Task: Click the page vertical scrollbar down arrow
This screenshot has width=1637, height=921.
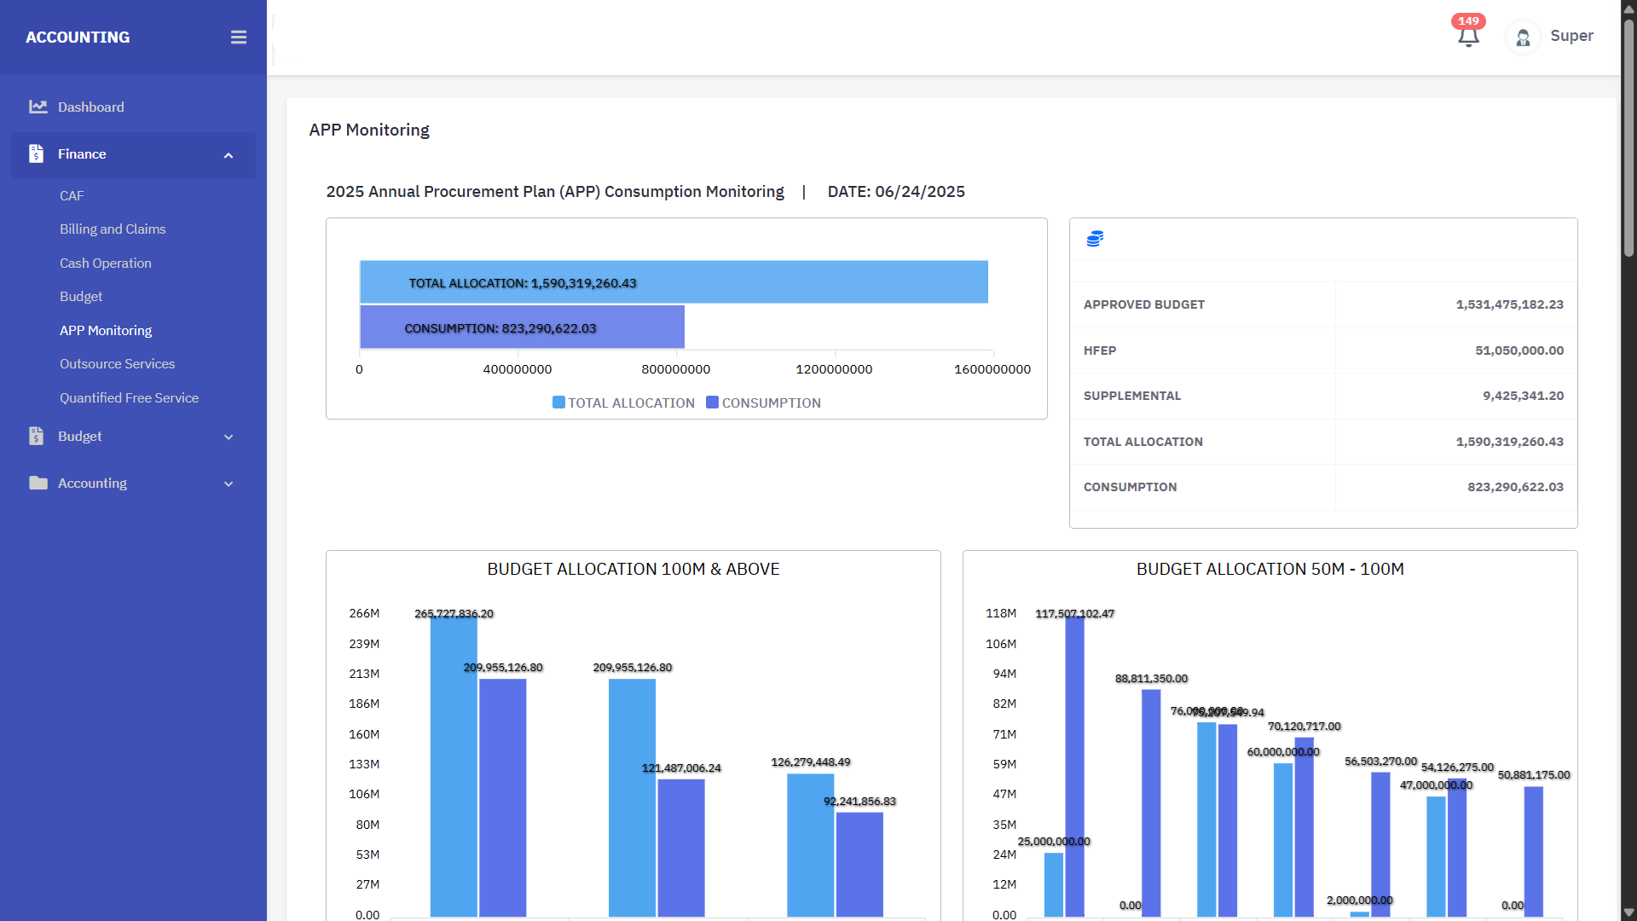Action: click(1628, 912)
